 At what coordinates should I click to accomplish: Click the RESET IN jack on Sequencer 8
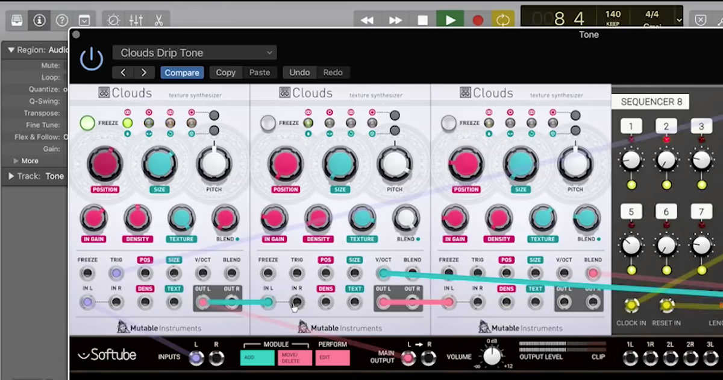(x=666, y=306)
